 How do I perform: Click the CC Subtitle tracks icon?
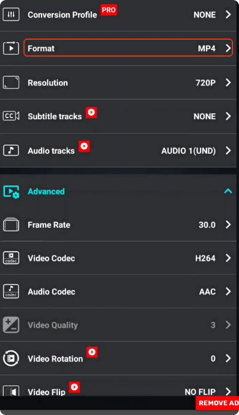[x=11, y=116]
